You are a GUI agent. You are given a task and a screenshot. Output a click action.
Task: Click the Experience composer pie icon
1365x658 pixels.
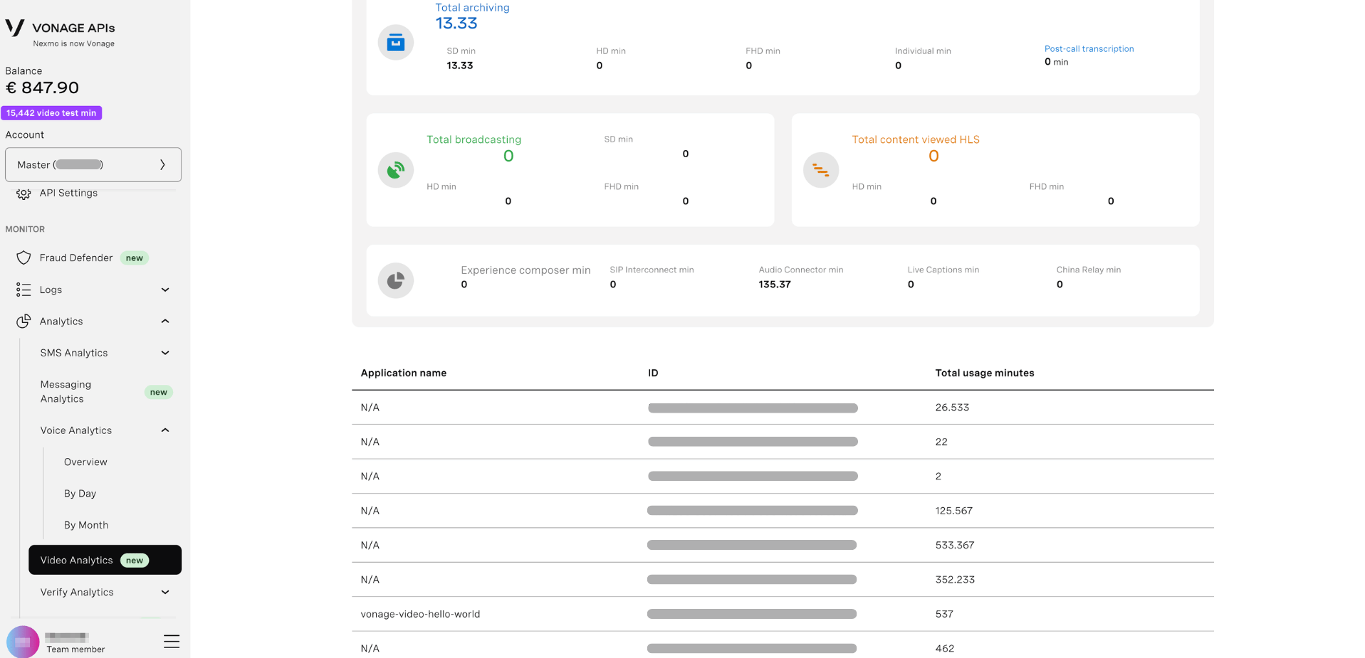(x=396, y=280)
